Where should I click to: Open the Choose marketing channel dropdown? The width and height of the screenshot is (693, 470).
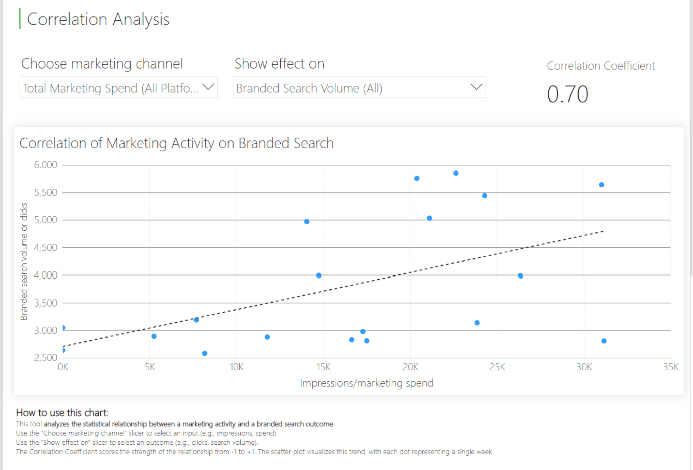click(x=118, y=87)
